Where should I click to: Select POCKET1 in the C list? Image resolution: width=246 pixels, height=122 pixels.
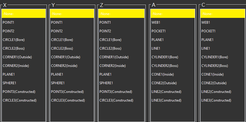tap(208, 31)
